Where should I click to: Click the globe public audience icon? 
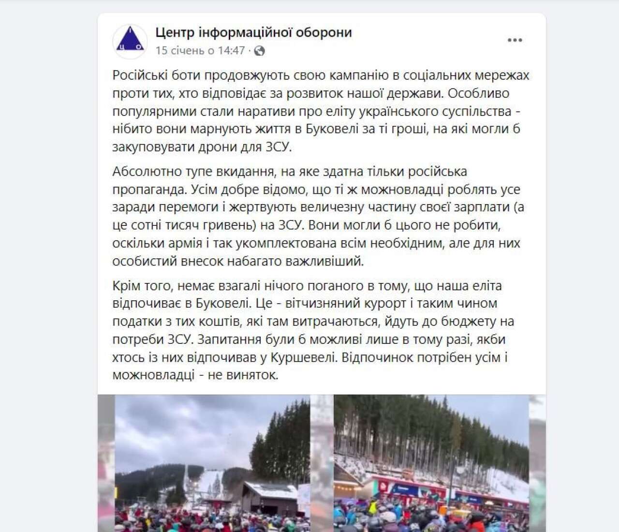tap(260, 51)
